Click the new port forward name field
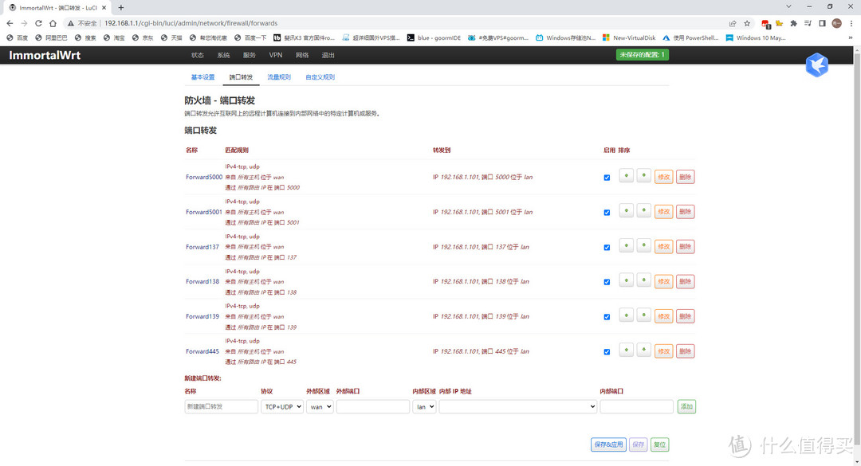This screenshot has height=466, width=861. (x=220, y=406)
